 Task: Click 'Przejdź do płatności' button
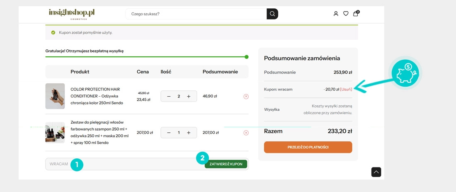pos(308,147)
